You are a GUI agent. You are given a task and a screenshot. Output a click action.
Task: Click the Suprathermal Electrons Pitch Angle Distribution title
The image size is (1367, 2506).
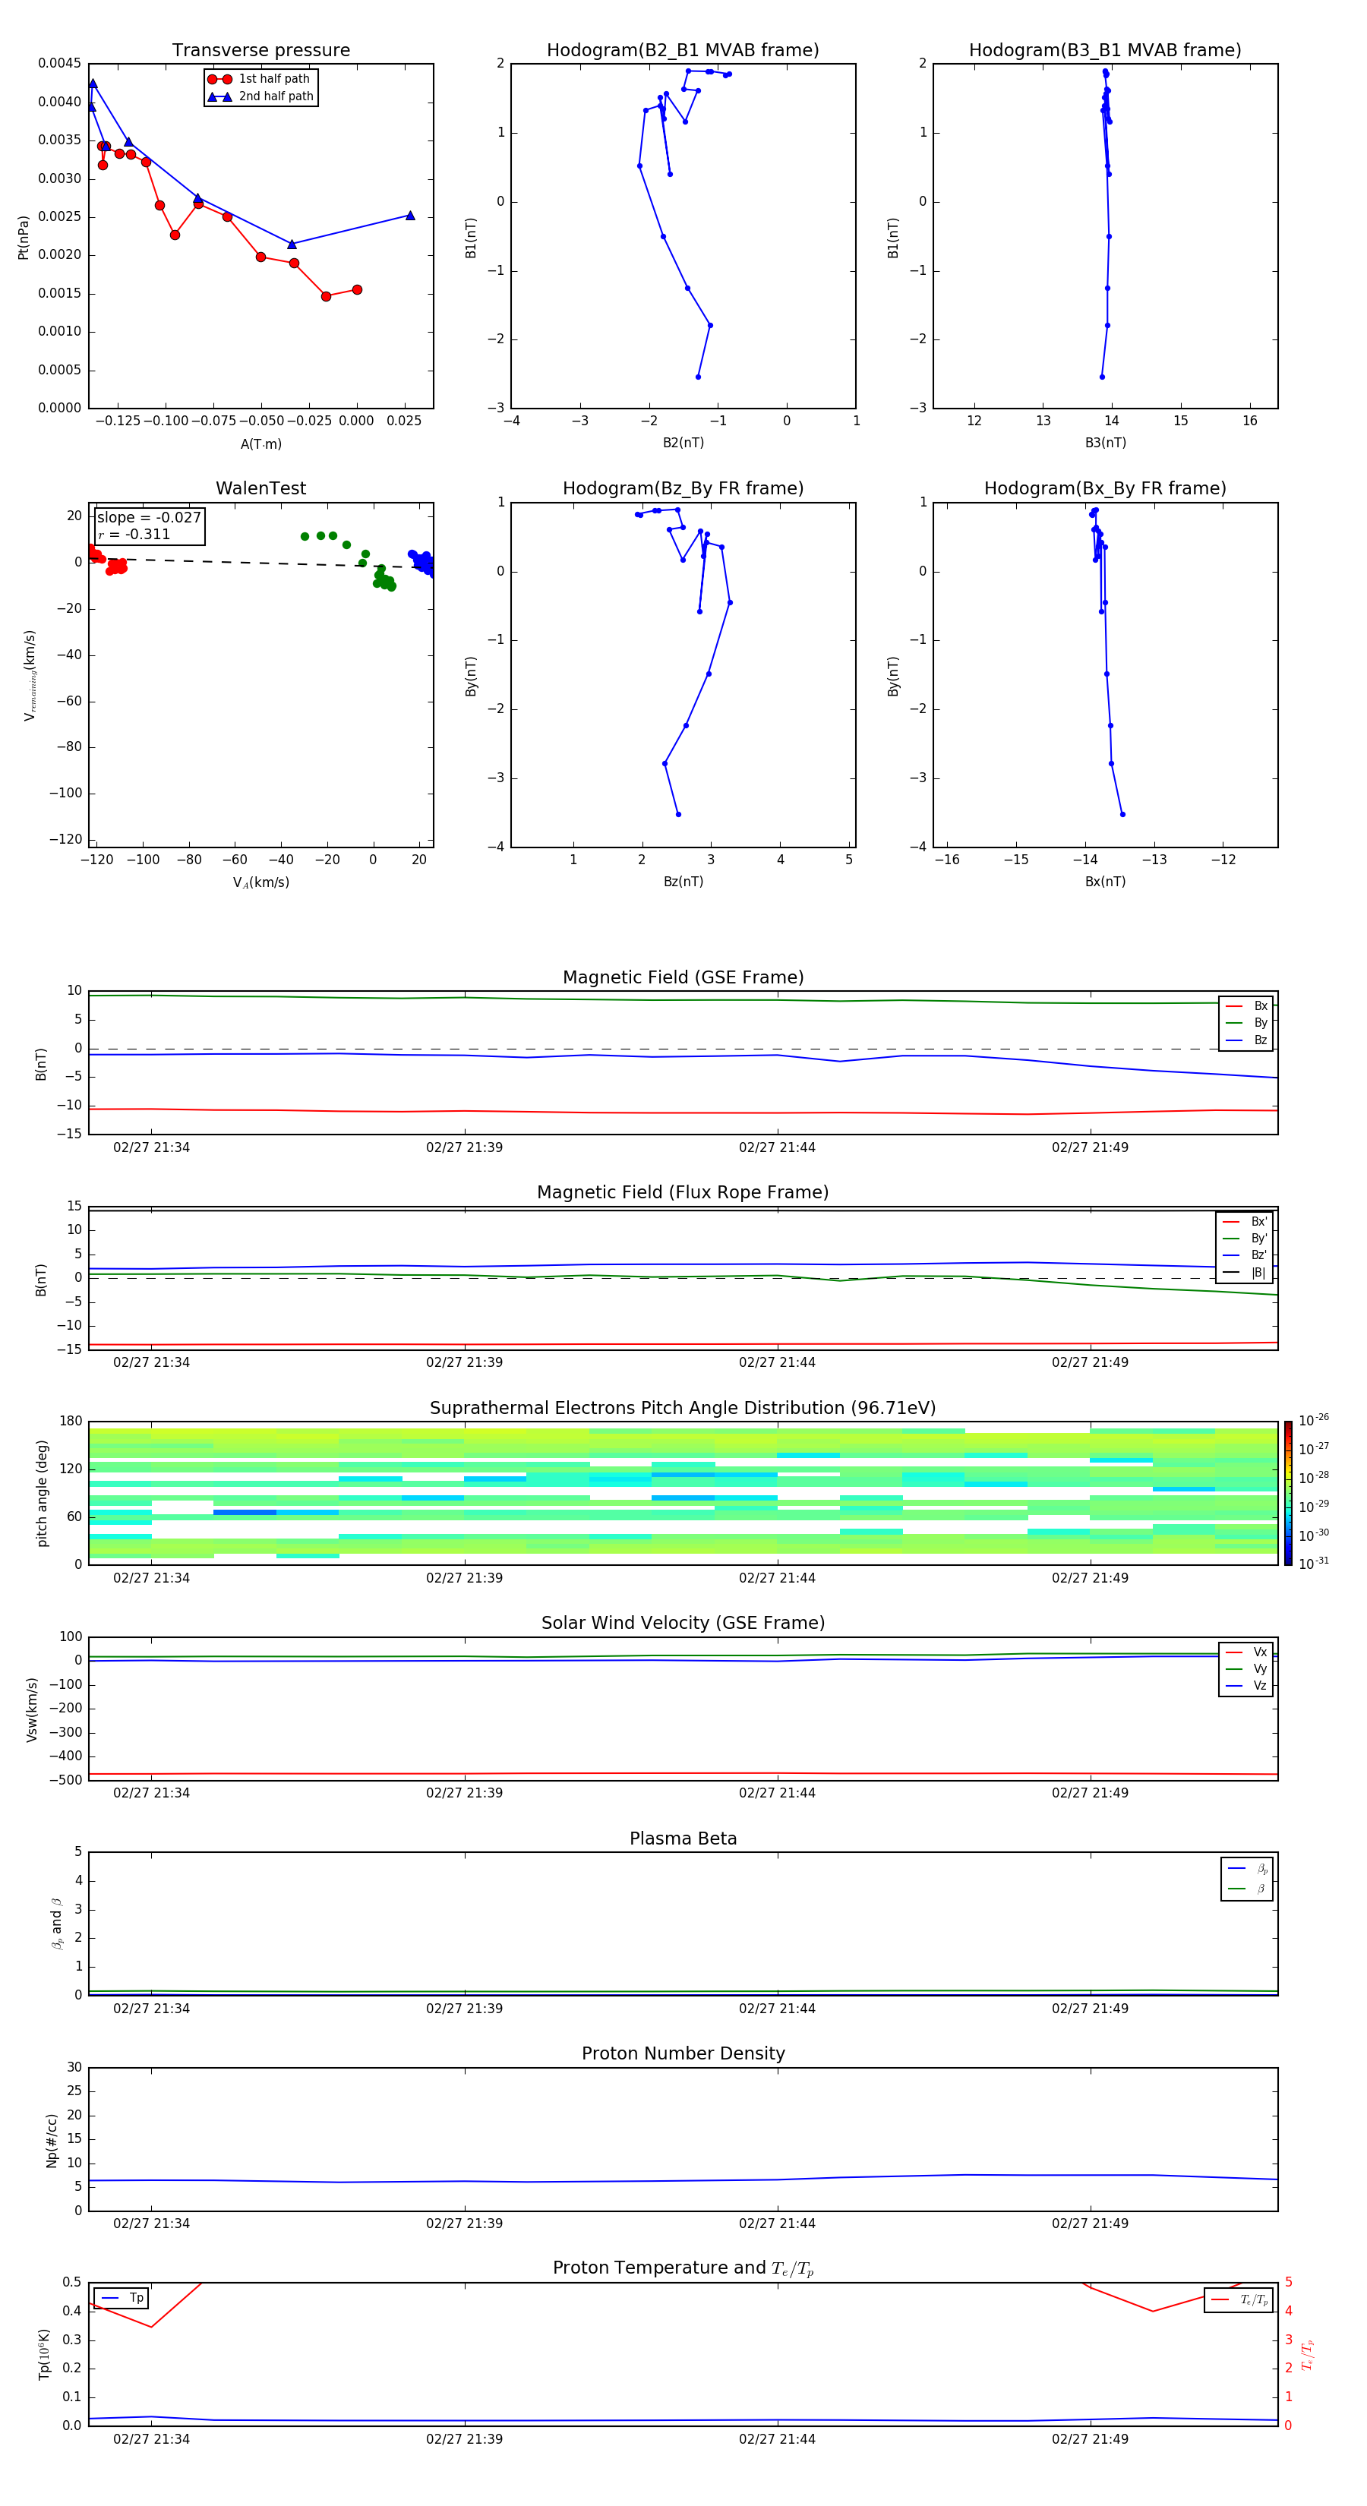tap(683, 1409)
